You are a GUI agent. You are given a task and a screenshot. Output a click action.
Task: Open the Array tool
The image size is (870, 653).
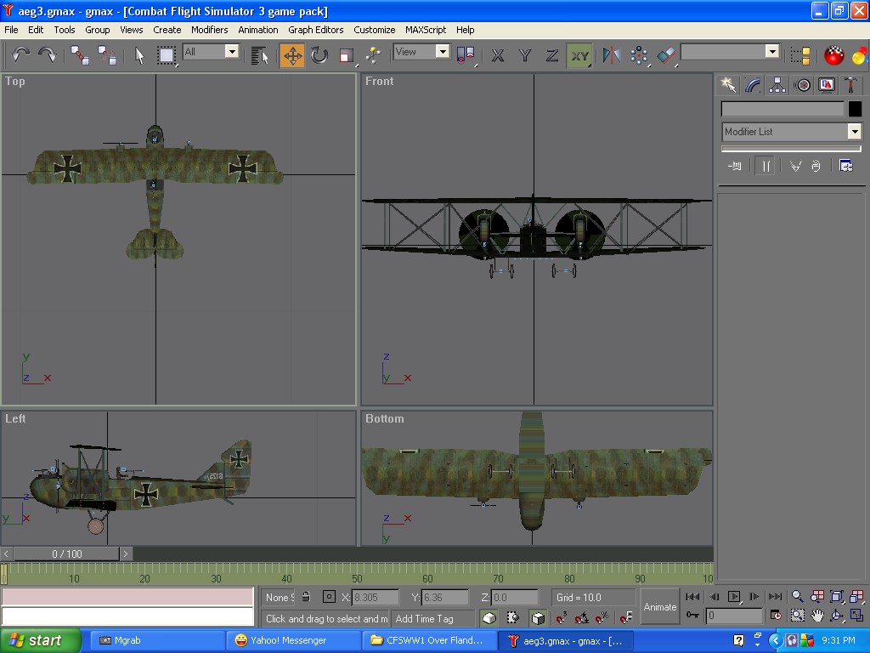coord(639,55)
